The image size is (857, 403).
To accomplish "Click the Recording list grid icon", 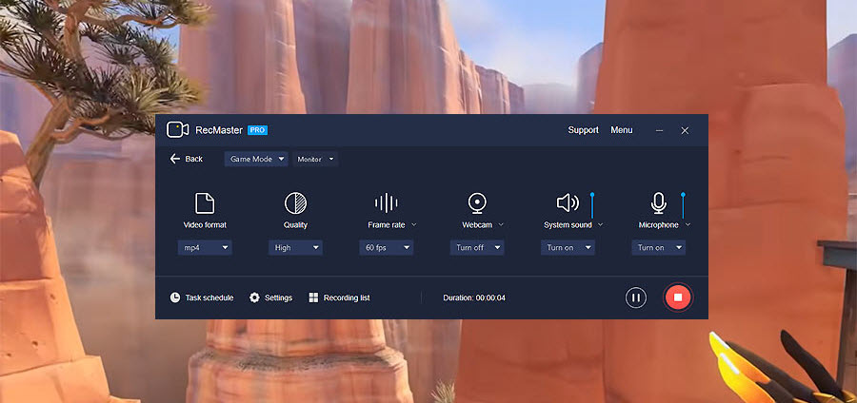I will pos(313,297).
